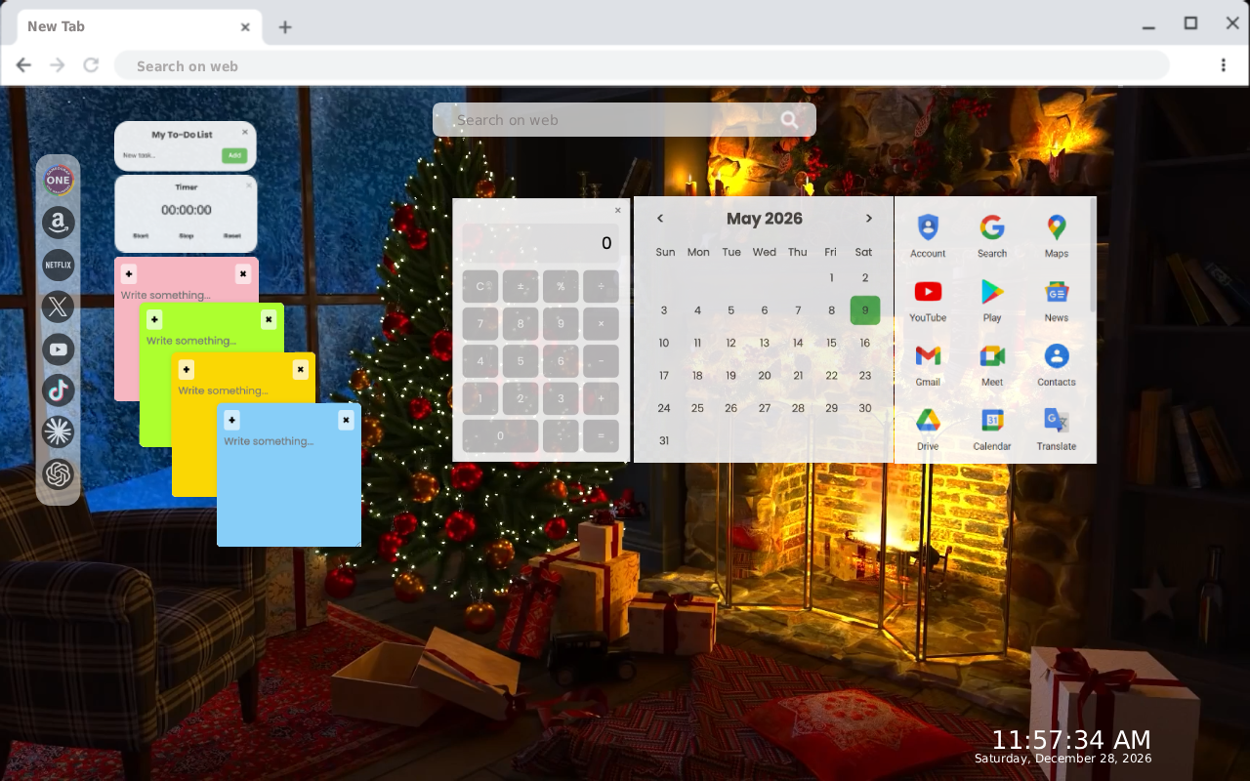Image resolution: width=1250 pixels, height=781 pixels.
Task: Start the timer
Action: click(141, 236)
